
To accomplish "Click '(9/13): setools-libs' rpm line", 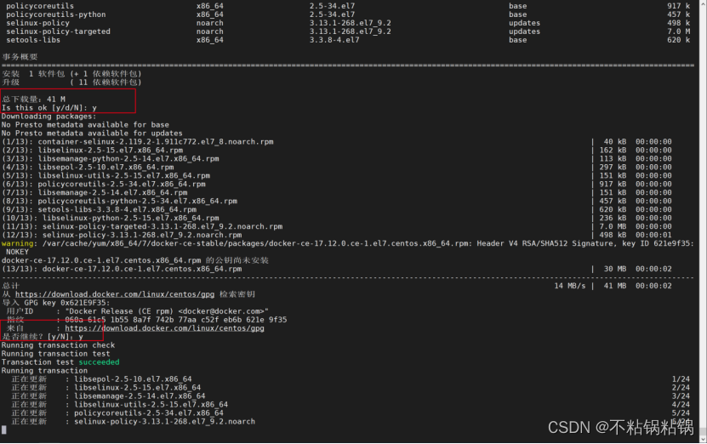I will click(x=100, y=209).
